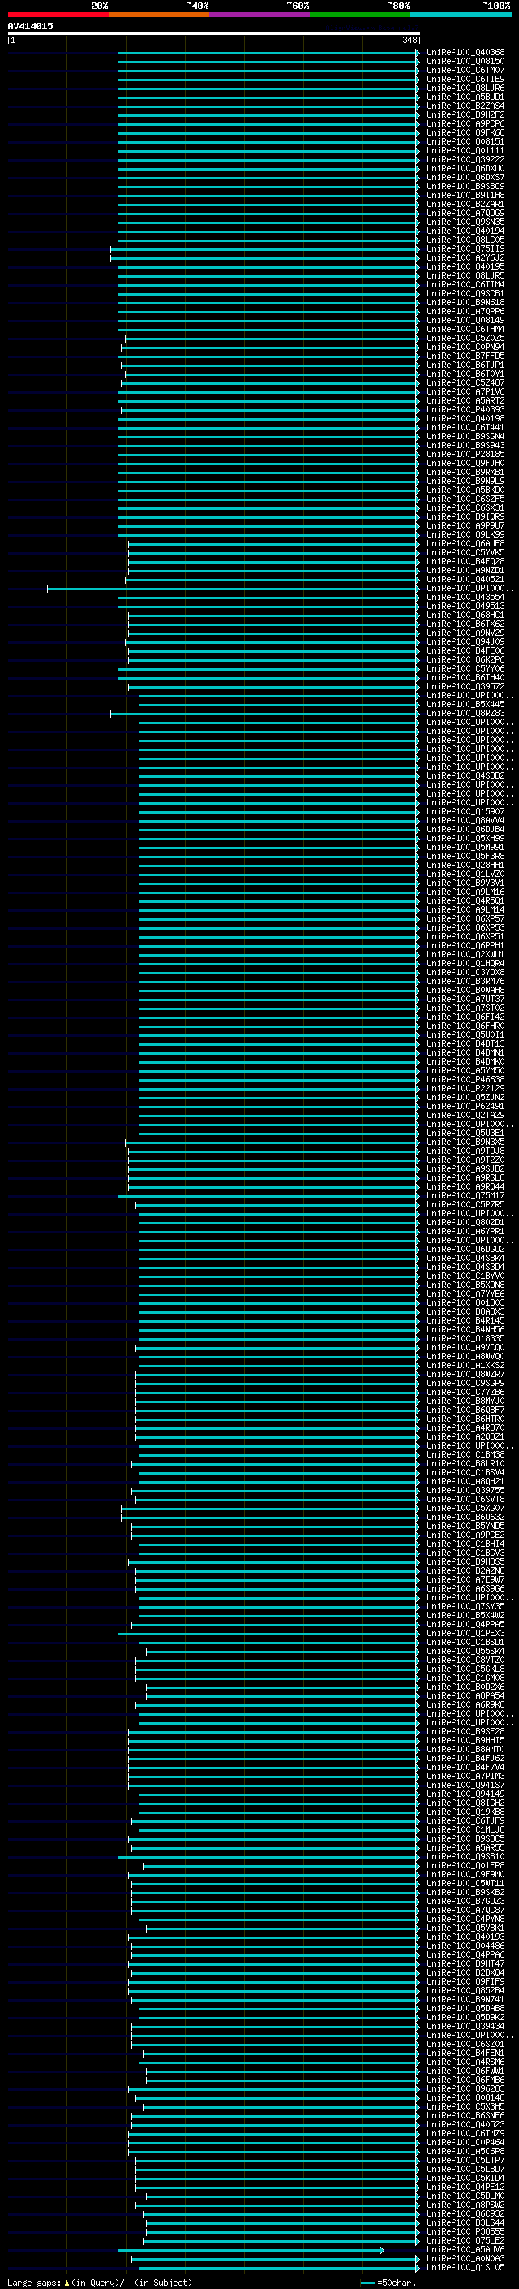Select hit label UniRef100_Q40523
This screenshot has width=519, height=2289.
click(465, 2125)
